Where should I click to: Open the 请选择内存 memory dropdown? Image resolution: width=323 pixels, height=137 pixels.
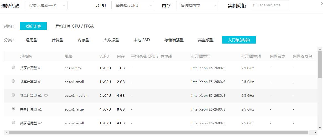(197, 5)
